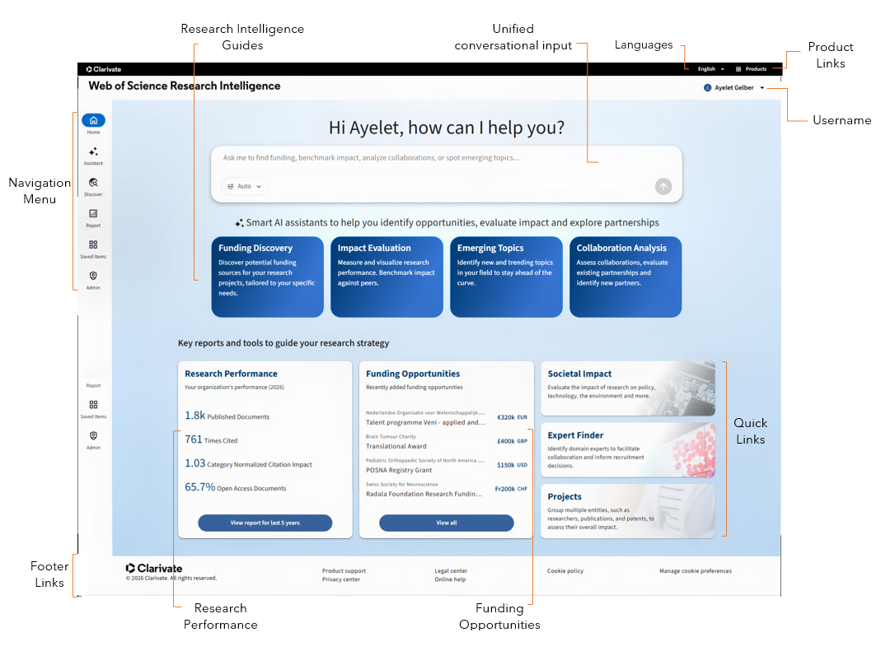Screen dimensions: 895x651
Task: Click the Online help footer link
Action: point(450,579)
